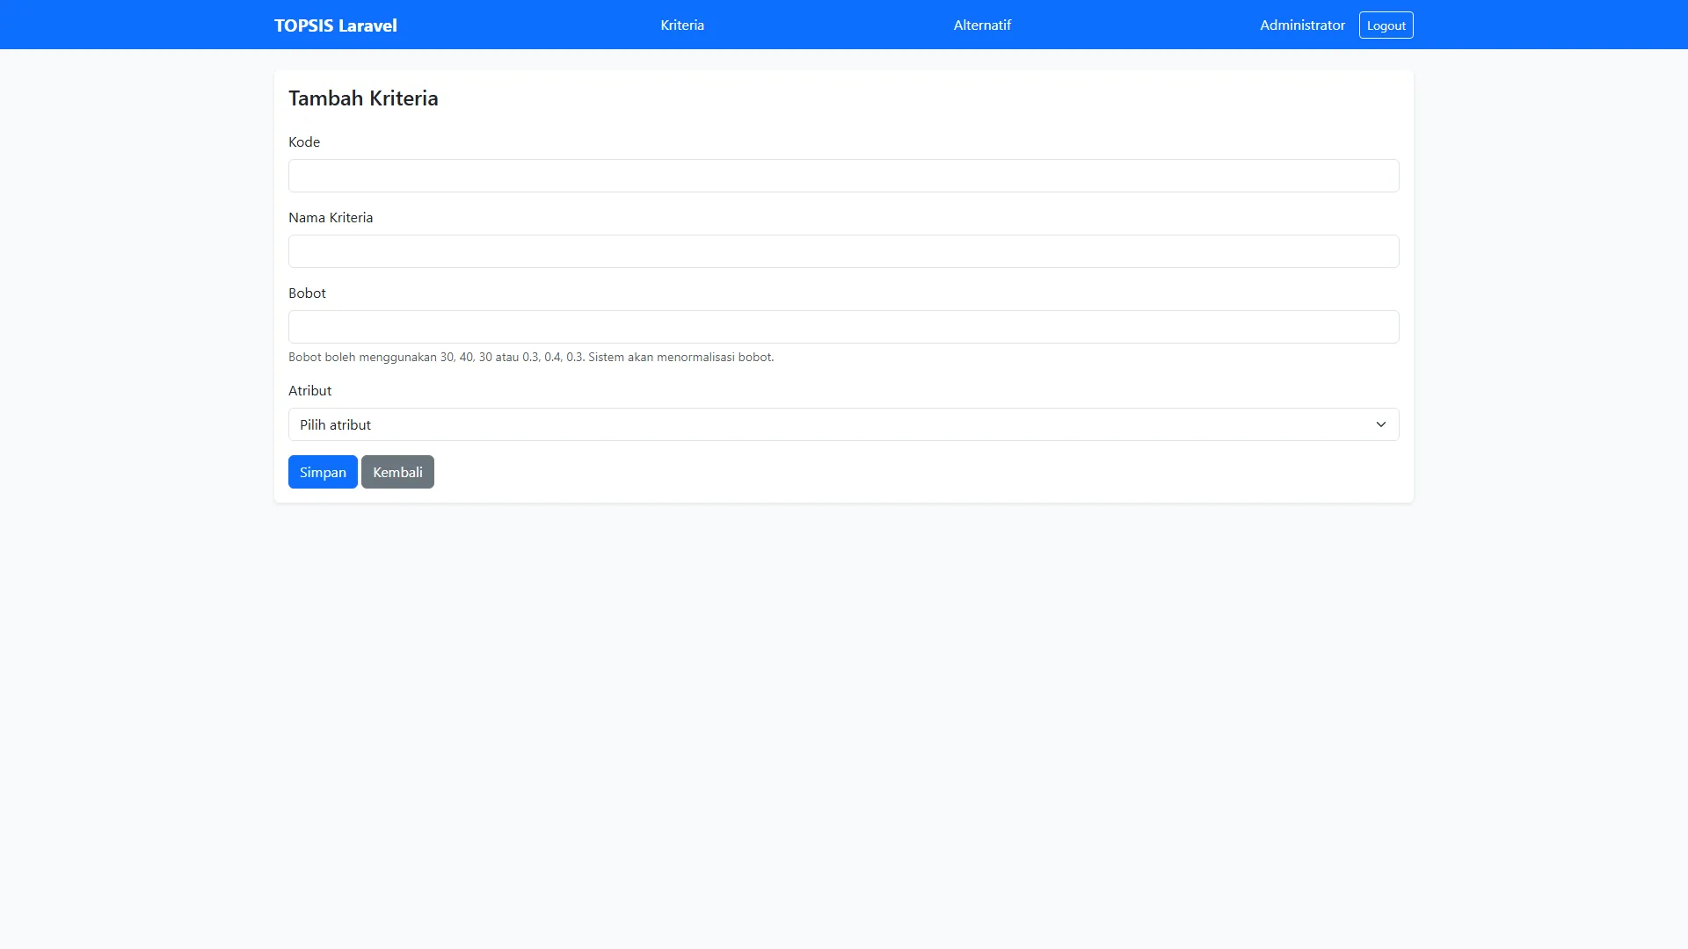This screenshot has width=1688, height=949.
Task: Click the Tambah Kriteria heading
Action: tap(363, 98)
